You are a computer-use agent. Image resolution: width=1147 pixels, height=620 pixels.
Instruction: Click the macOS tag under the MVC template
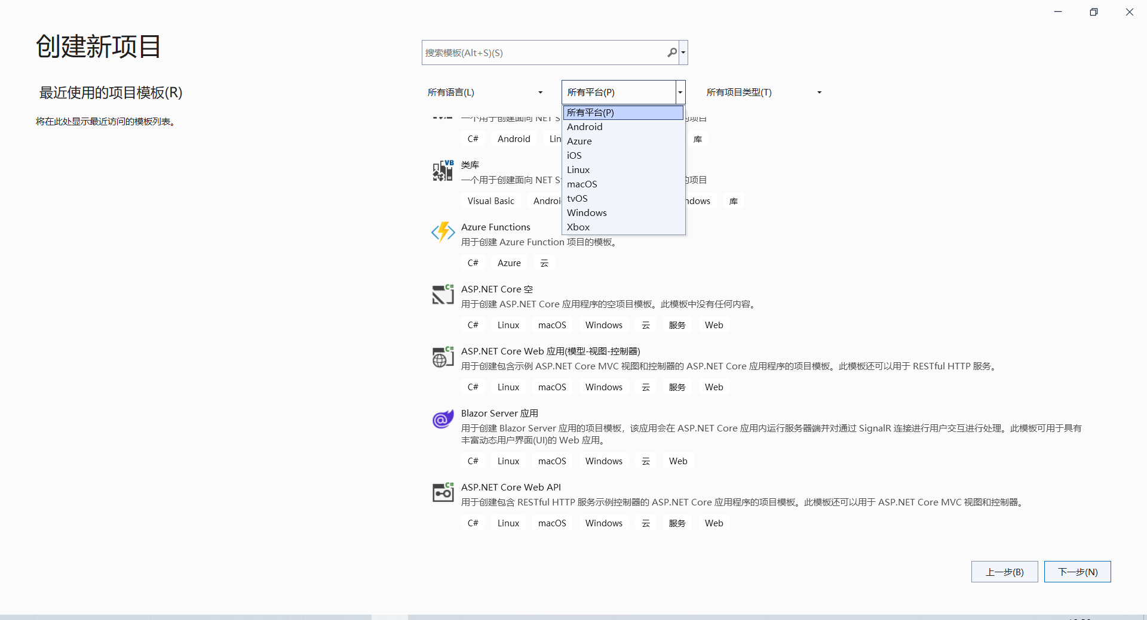(552, 387)
